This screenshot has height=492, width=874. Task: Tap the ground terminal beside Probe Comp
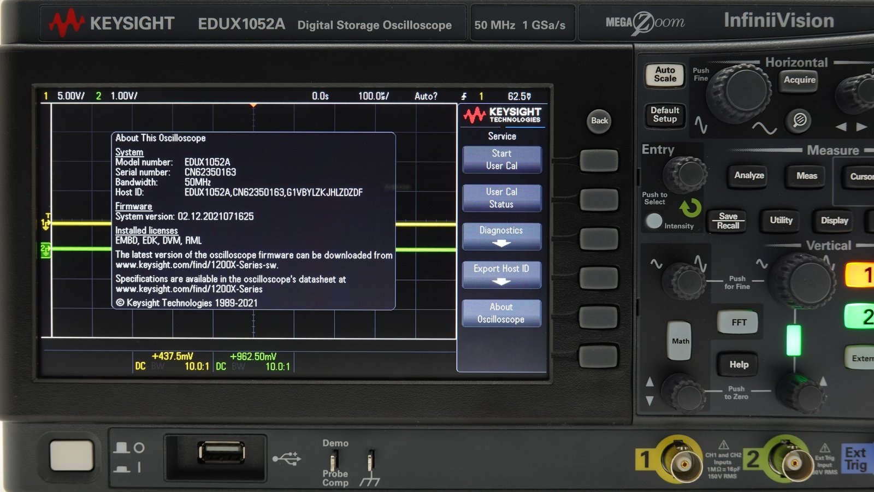tap(371, 461)
